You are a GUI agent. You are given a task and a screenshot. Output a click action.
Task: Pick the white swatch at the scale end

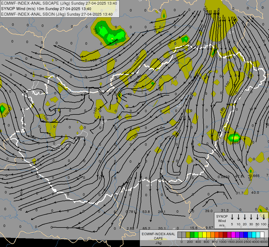click(x=262, y=235)
